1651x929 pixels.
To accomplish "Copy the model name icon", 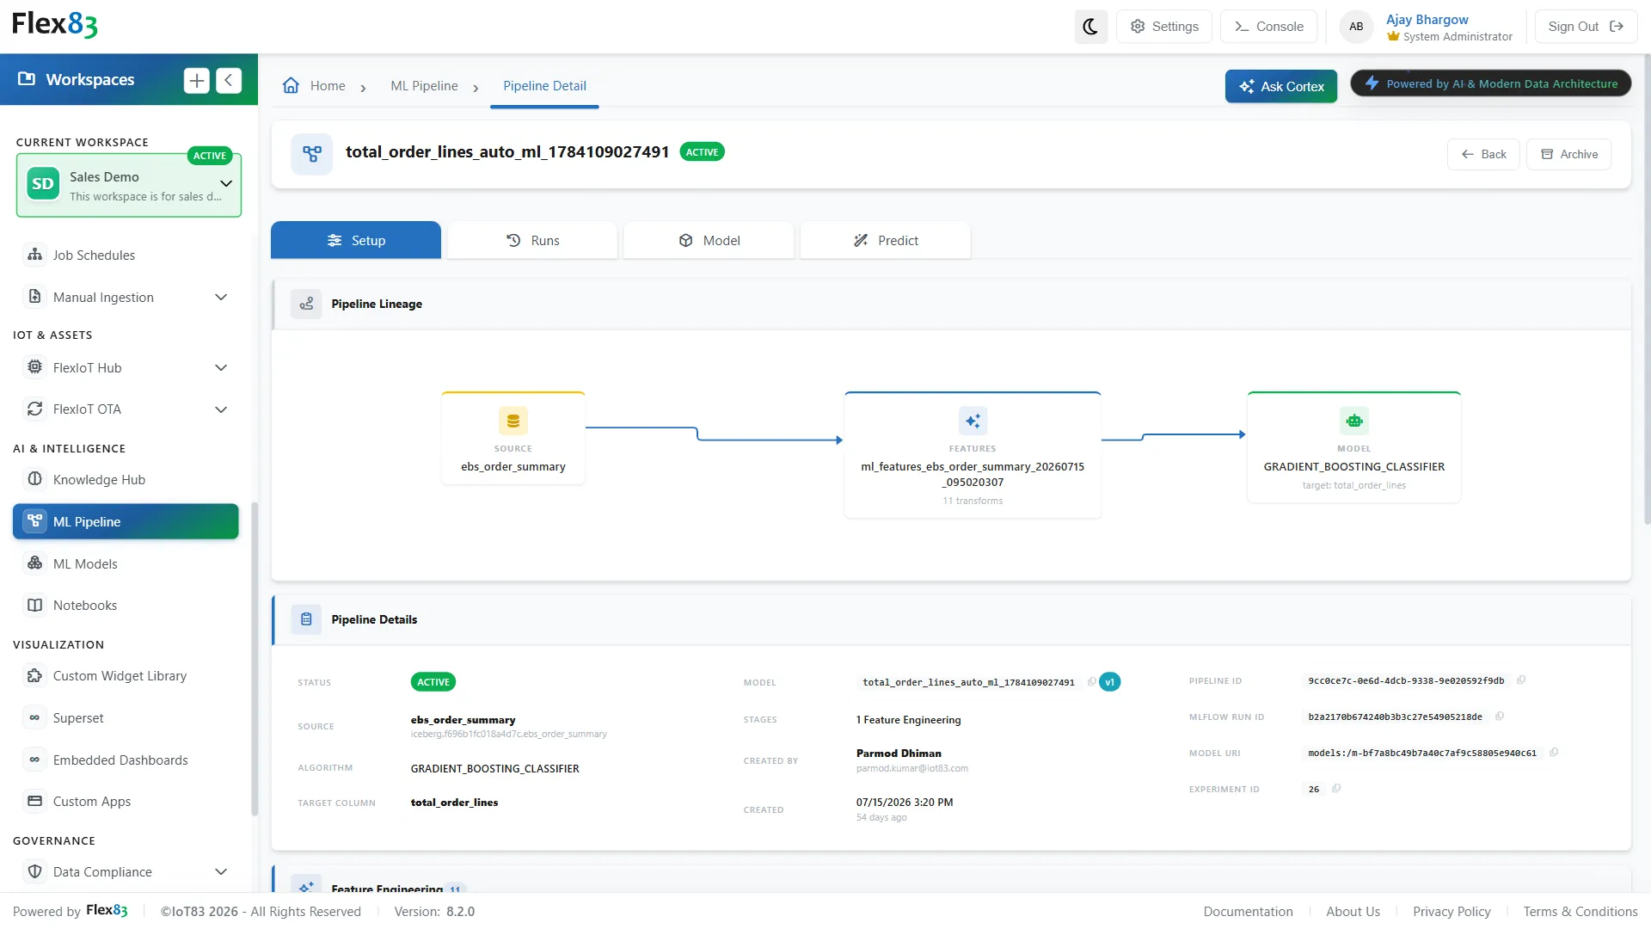I will pyautogui.click(x=1091, y=682).
